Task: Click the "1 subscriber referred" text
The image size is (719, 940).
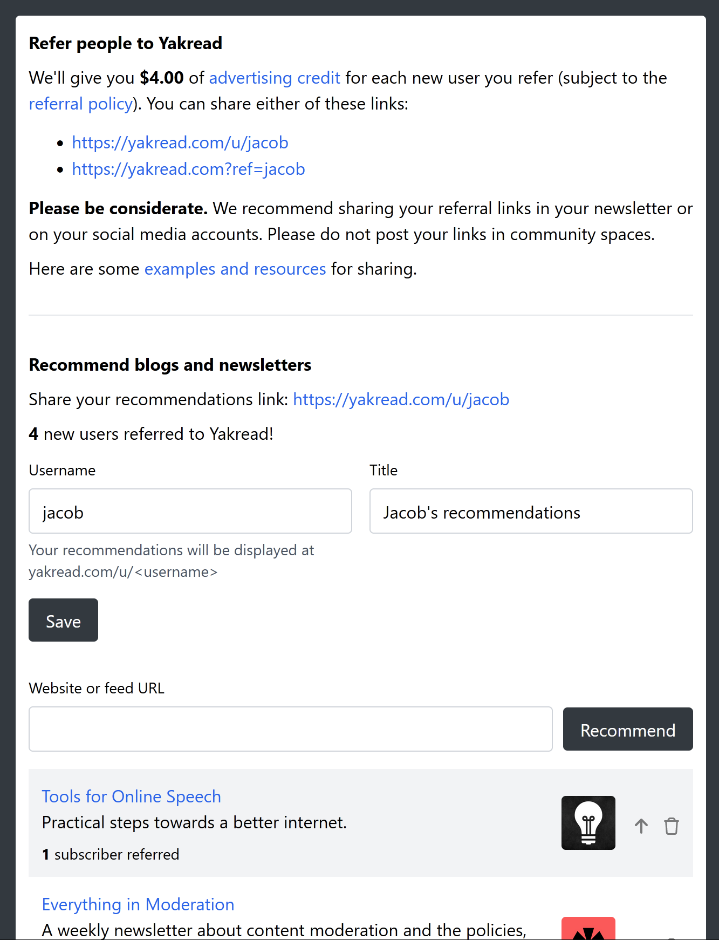Action: pos(111,855)
